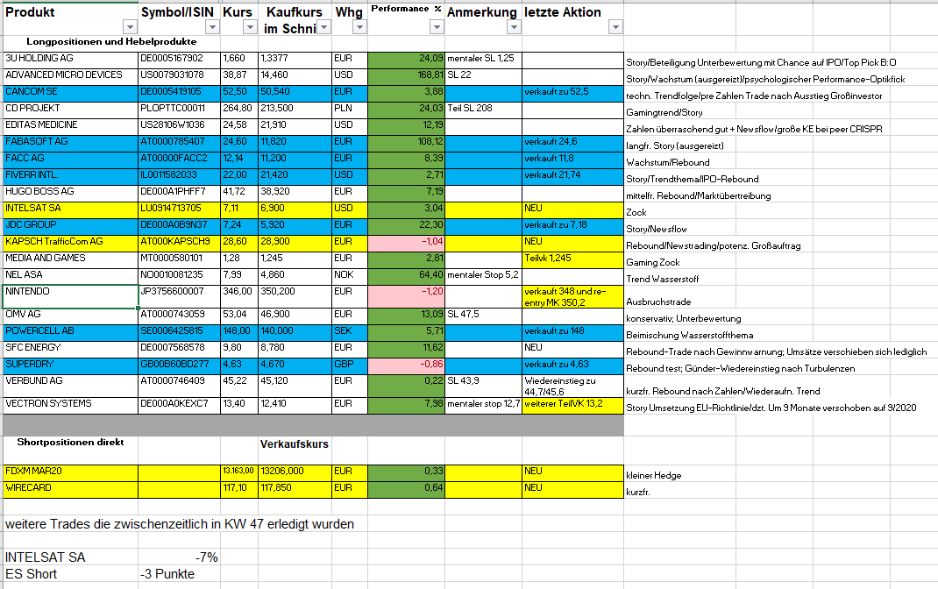Select the 'mentaler Stop 5,2' note cell
938x589 pixels.
pyautogui.click(x=483, y=274)
